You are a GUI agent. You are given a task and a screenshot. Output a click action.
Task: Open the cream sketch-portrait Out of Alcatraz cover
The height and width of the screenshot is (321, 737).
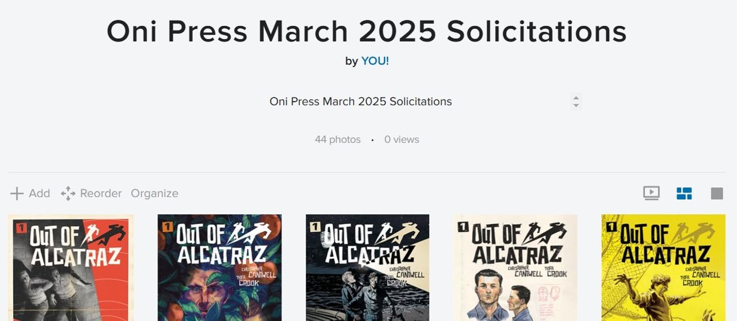515,267
